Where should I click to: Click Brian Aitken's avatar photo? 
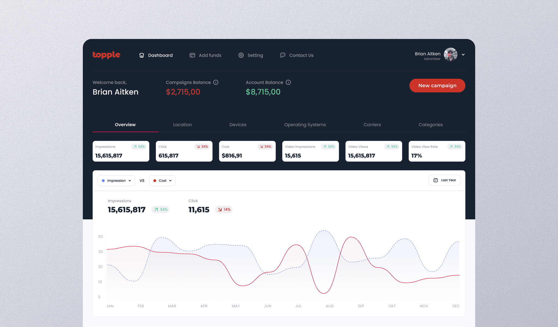click(x=451, y=55)
